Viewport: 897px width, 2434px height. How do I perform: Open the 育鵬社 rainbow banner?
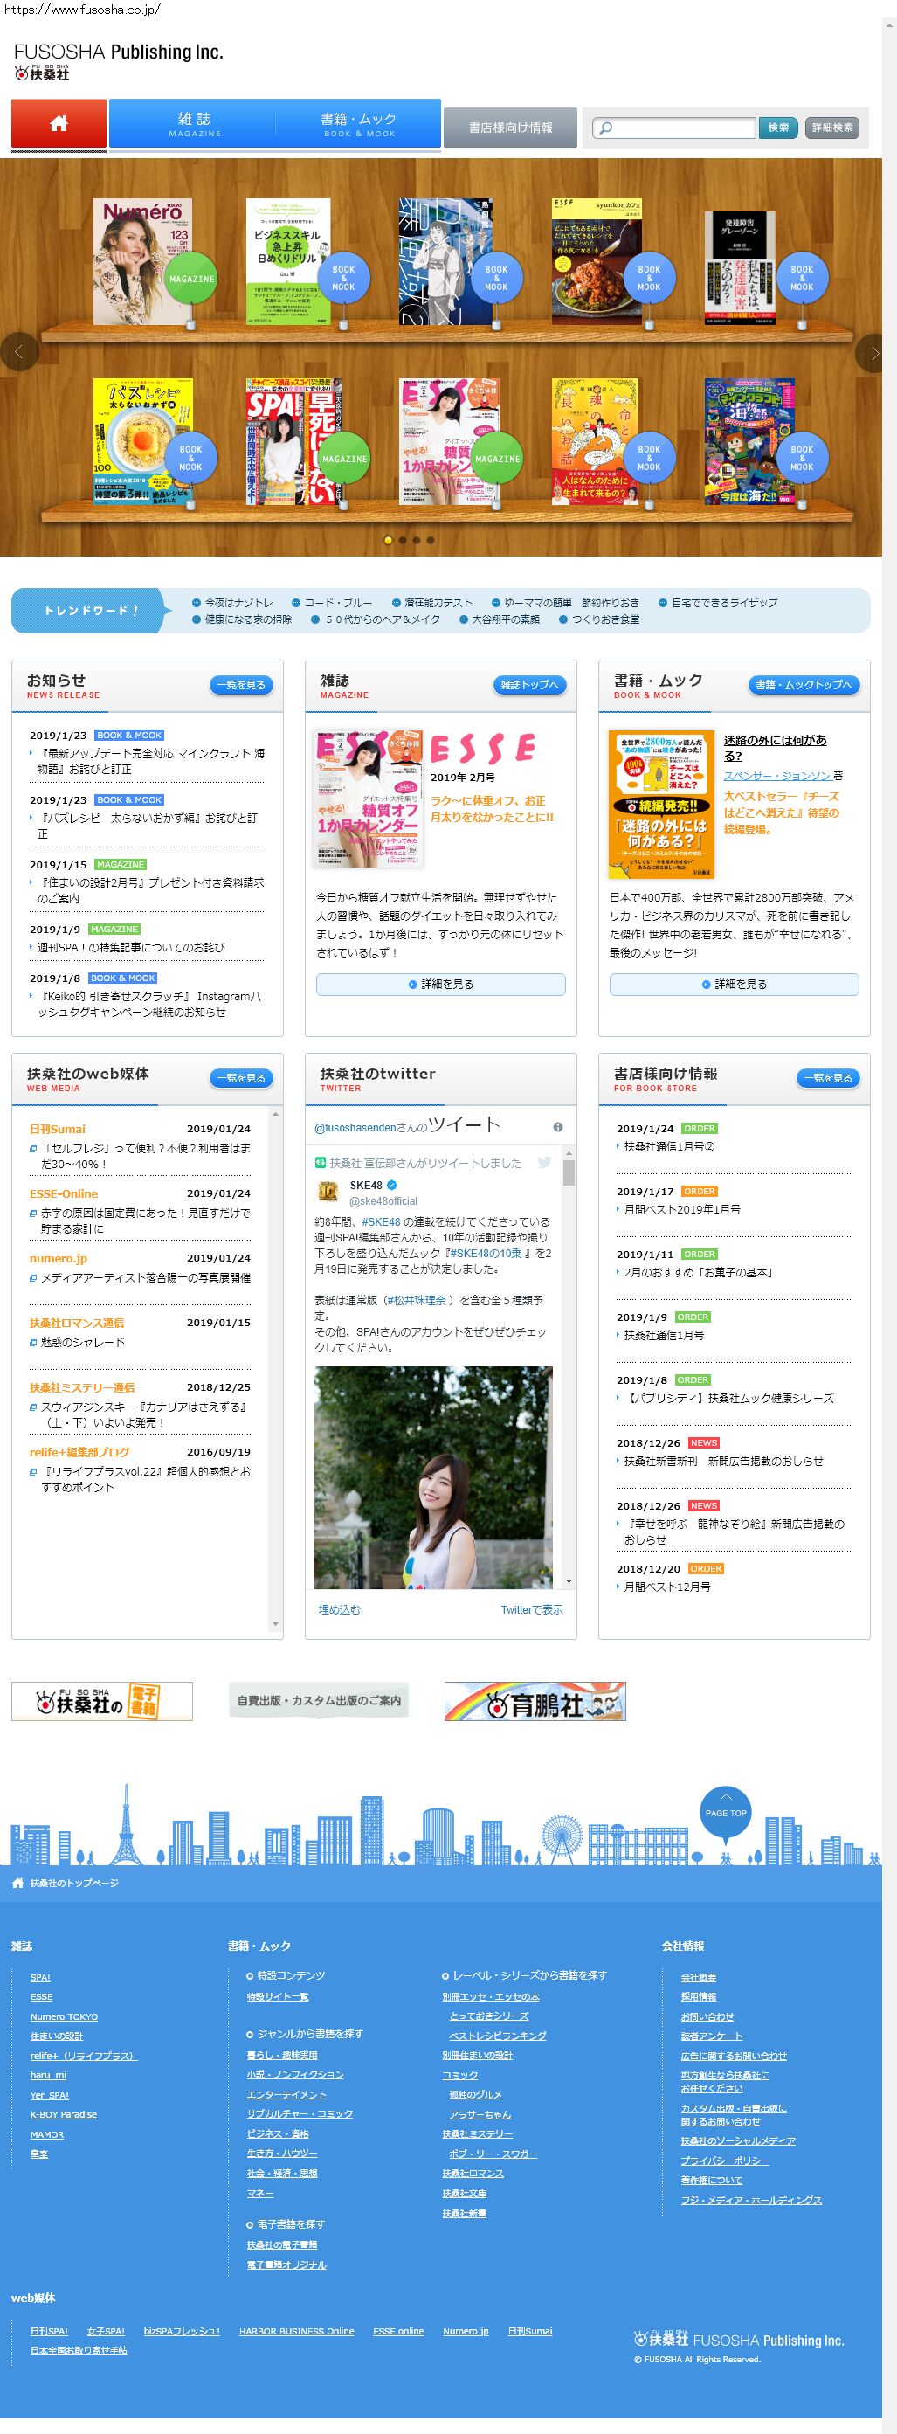[x=535, y=1701]
